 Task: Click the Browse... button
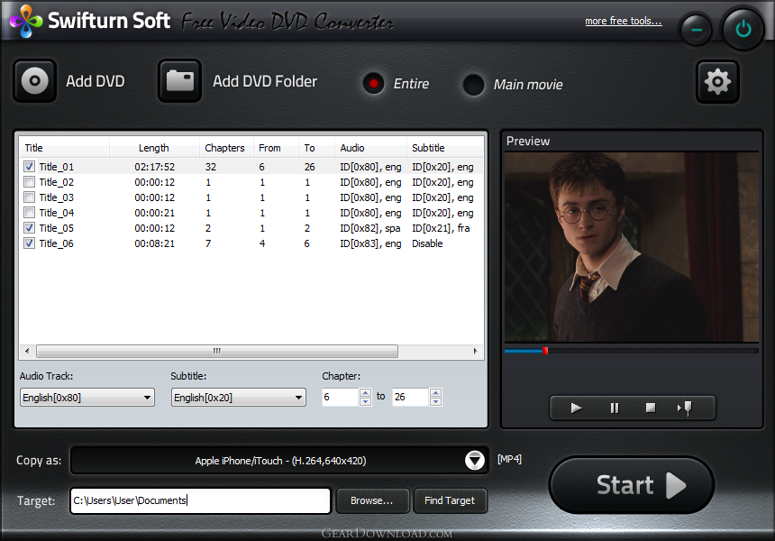pos(371,500)
